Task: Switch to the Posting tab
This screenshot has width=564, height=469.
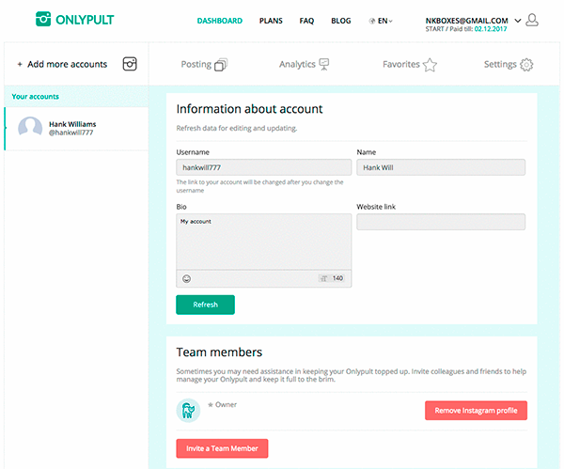Action: pos(204,64)
